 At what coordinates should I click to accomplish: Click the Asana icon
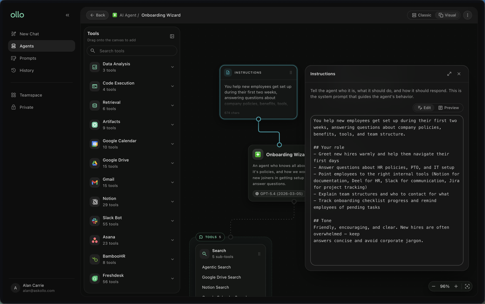[95, 240]
